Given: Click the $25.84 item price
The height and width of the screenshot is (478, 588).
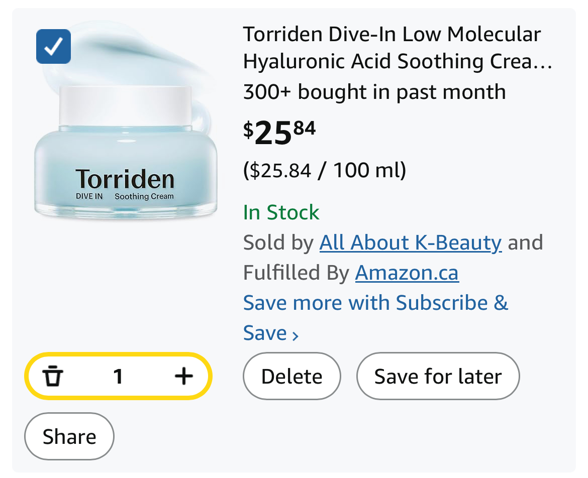Looking at the screenshot, I should [x=279, y=132].
